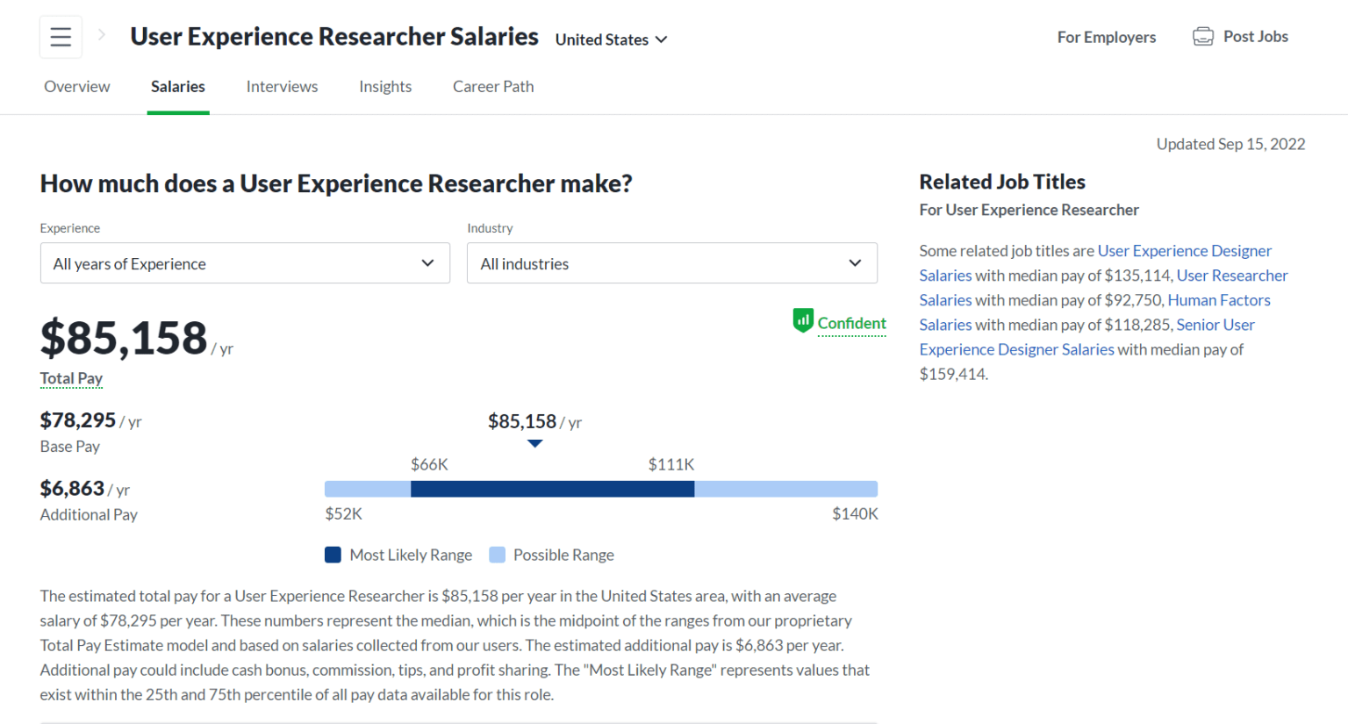Click the Base Pay label
Viewport: 1348px width, 724px height.
(70, 447)
